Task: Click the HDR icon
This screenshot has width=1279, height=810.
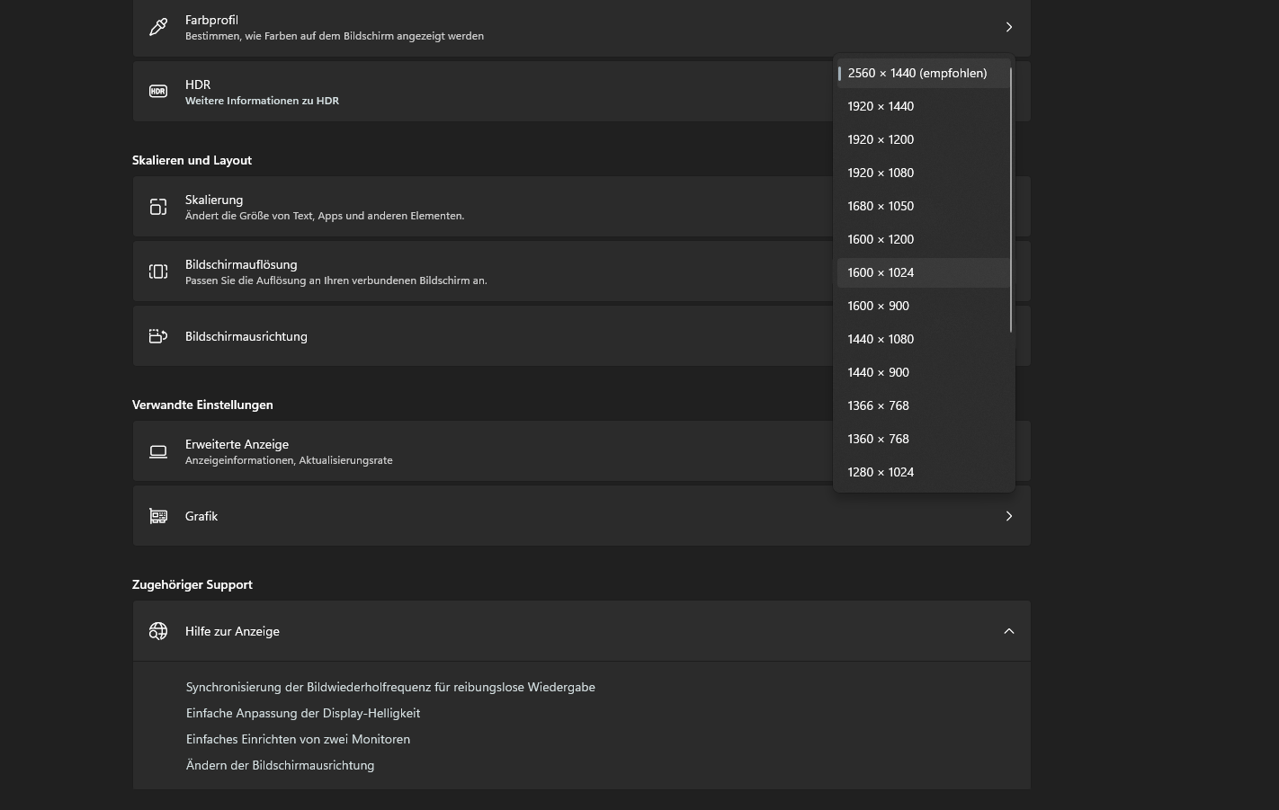Action: coord(158,92)
